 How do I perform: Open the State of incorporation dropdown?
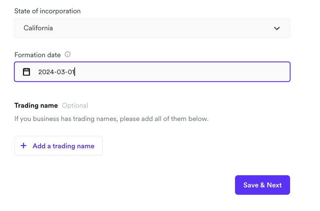pos(152,28)
